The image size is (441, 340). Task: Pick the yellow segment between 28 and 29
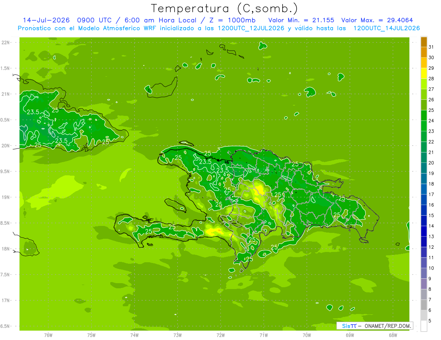point(424,73)
